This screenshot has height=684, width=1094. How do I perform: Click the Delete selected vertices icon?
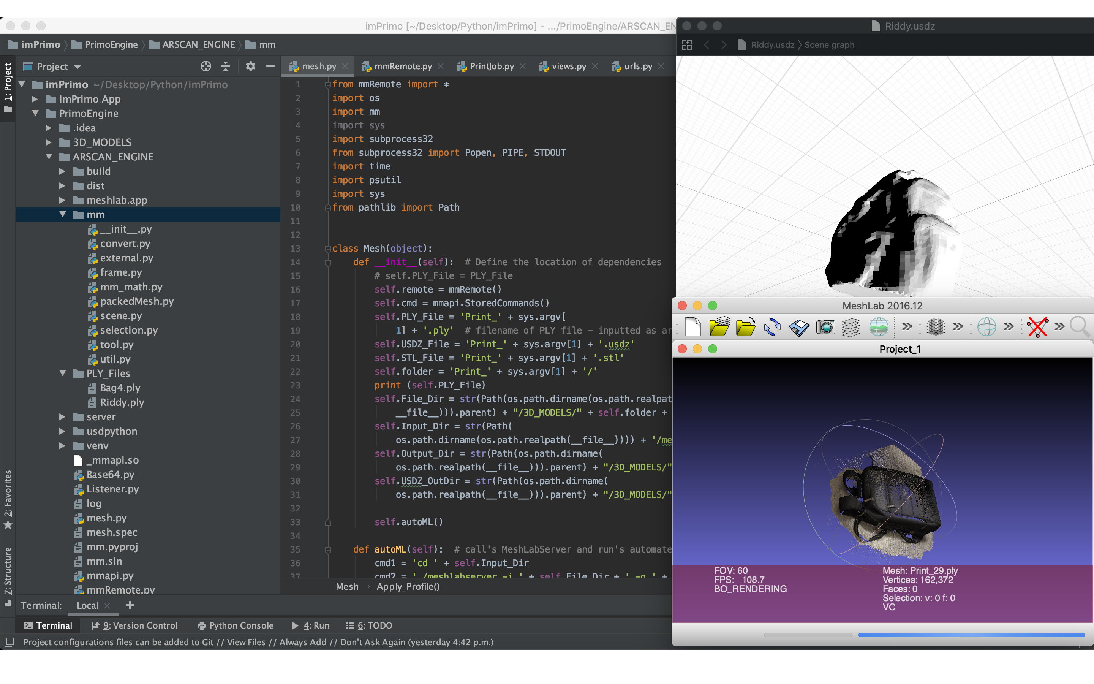pyautogui.click(x=1037, y=327)
